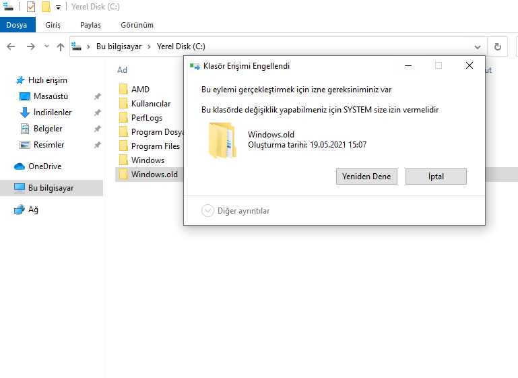Image resolution: width=518 pixels, height=378 pixels.
Task: Minimize the Klasör Erişimi Engellendi dialog
Action: click(x=408, y=66)
